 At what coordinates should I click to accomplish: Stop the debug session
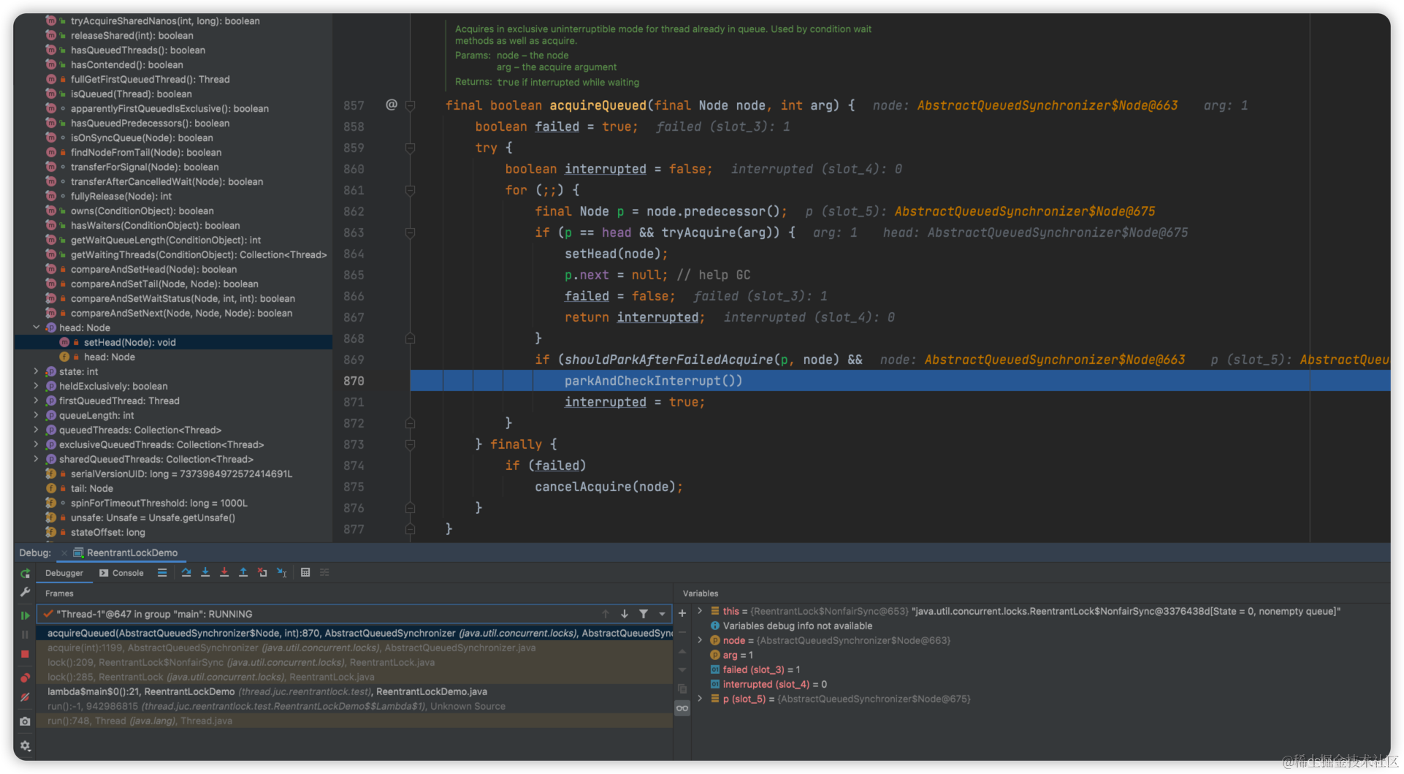[x=25, y=654]
